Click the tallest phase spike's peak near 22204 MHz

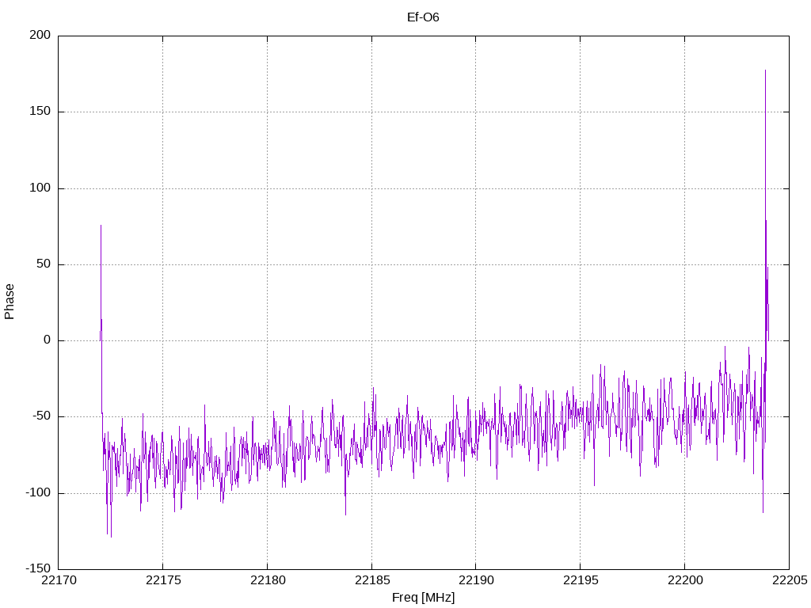pyautogui.click(x=765, y=71)
